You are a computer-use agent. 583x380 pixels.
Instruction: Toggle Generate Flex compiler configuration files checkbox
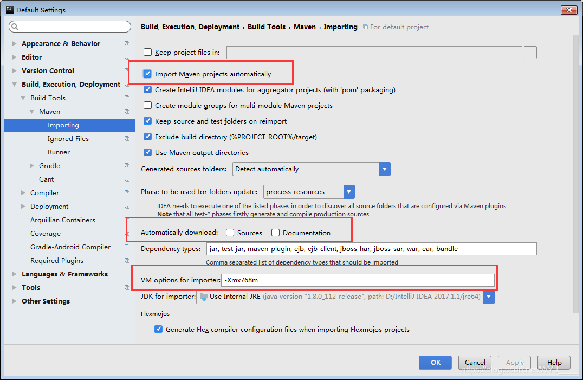tap(158, 329)
